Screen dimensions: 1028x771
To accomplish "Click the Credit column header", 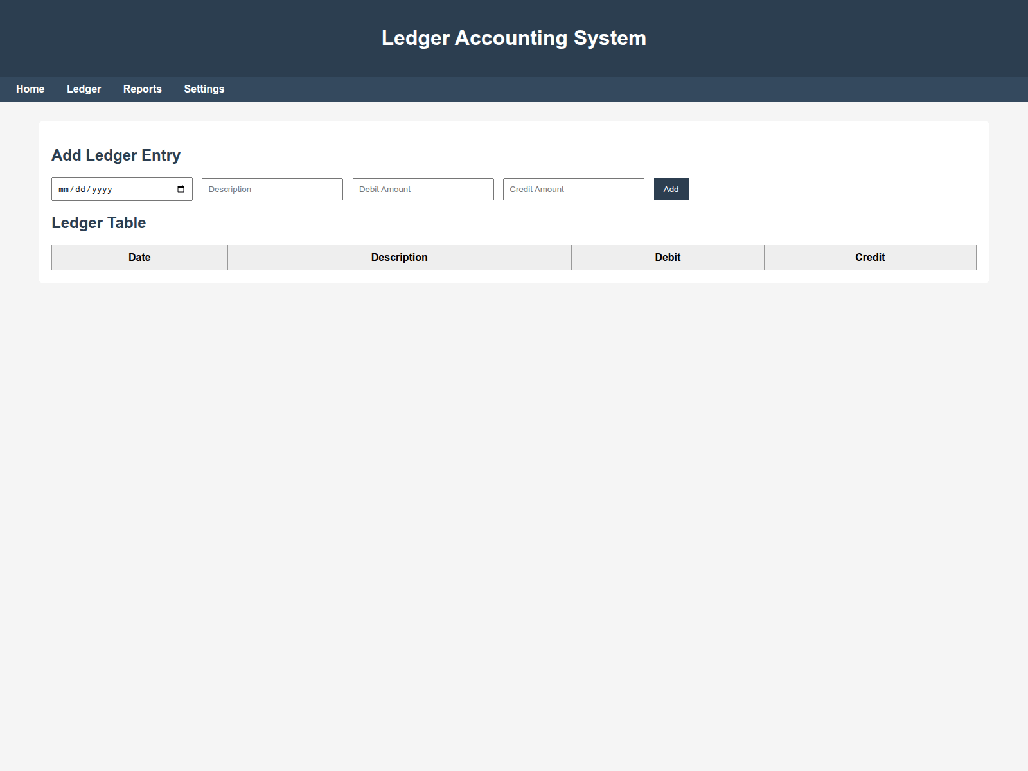I will tap(870, 257).
